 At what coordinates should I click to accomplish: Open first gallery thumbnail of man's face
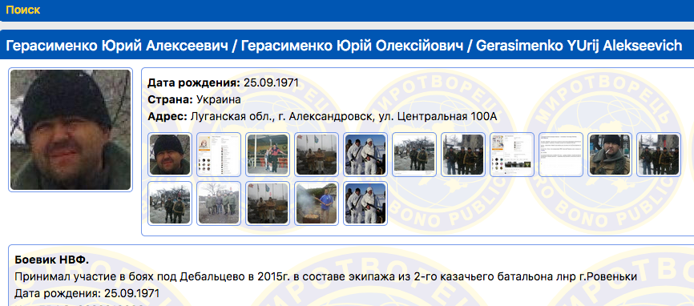tap(170, 155)
